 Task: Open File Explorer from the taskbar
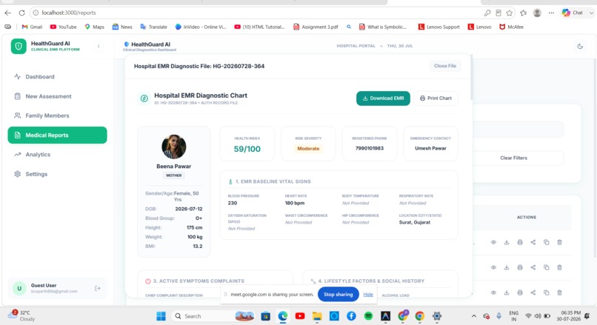(317, 316)
